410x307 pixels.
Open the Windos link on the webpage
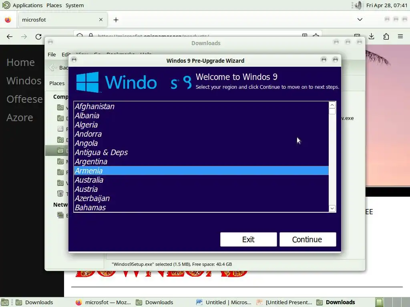click(24, 81)
